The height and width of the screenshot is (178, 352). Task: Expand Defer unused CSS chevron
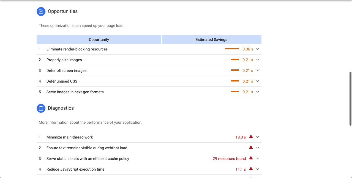pyautogui.click(x=258, y=81)
